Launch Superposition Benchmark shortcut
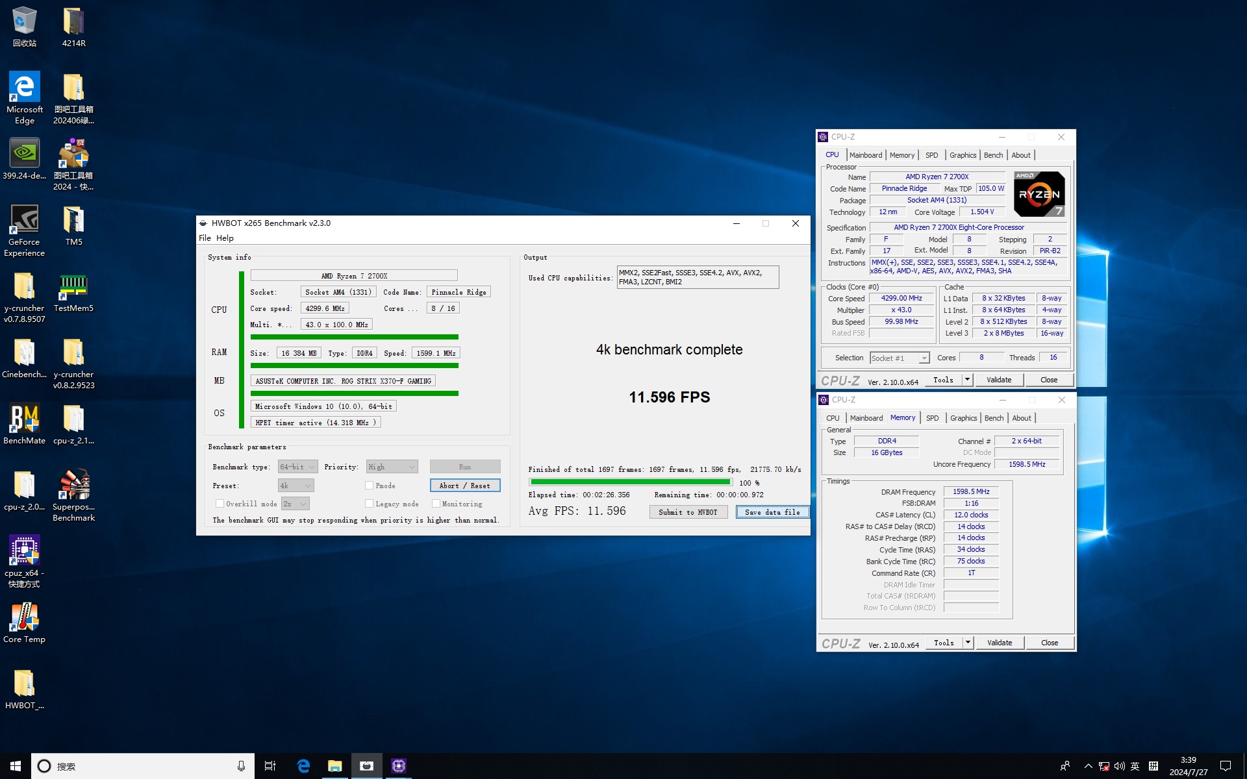1247x779 pixels. pyautogui.click(x=73, y=495)
